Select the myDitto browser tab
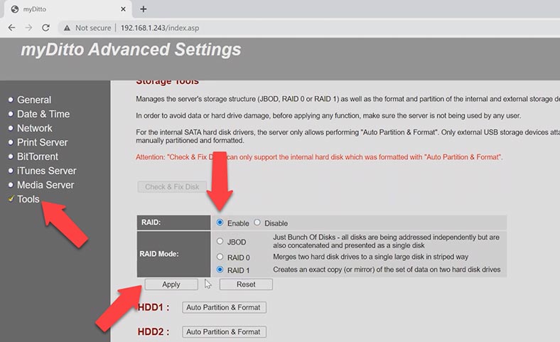Screen dimensions: 560x342 (68, 9)
